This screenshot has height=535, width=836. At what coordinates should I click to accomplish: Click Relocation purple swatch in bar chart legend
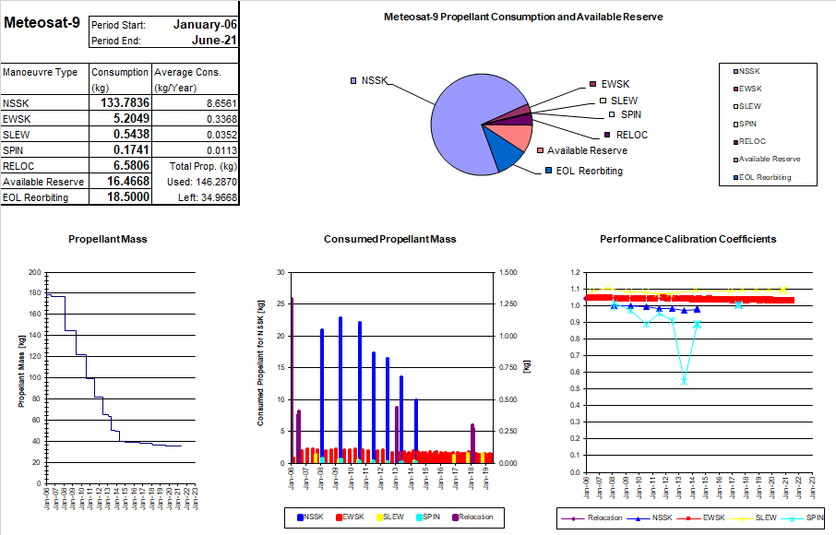pos(455,517)
